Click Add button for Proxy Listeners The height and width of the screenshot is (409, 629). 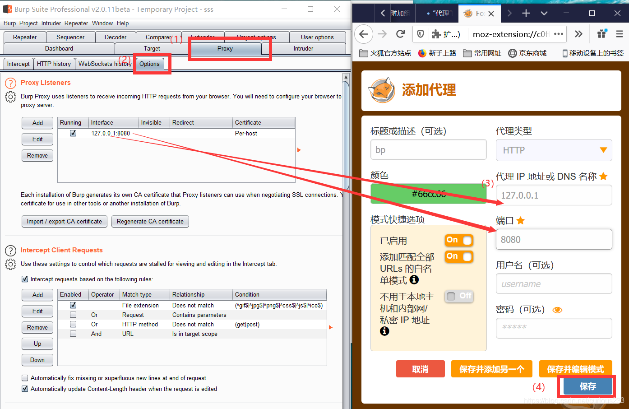tap(37, 123)
